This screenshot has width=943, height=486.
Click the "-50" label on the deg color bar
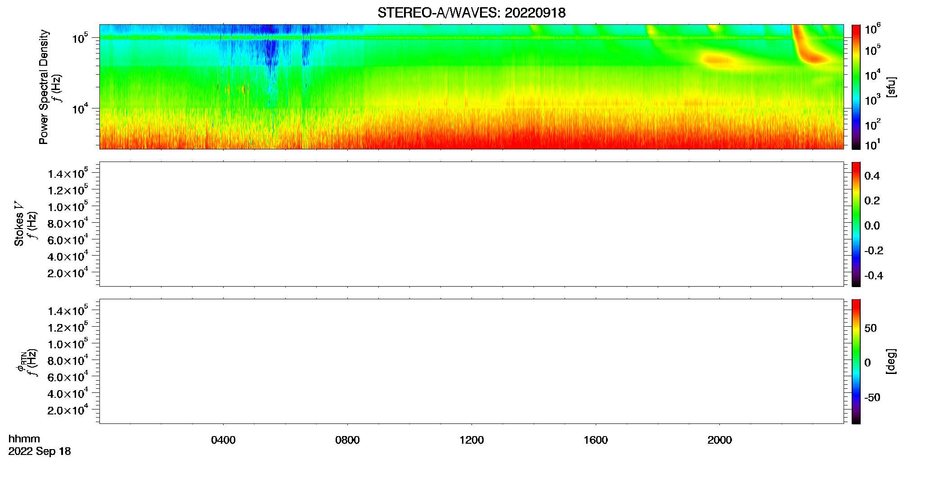pos(872,397)
